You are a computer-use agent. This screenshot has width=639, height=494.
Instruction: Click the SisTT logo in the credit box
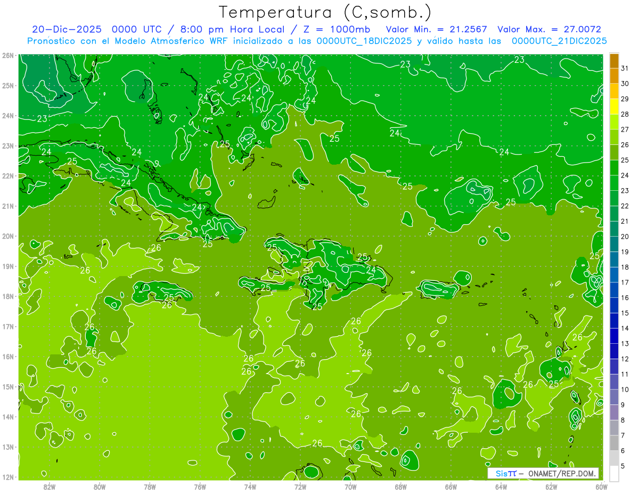coord(506,473)
